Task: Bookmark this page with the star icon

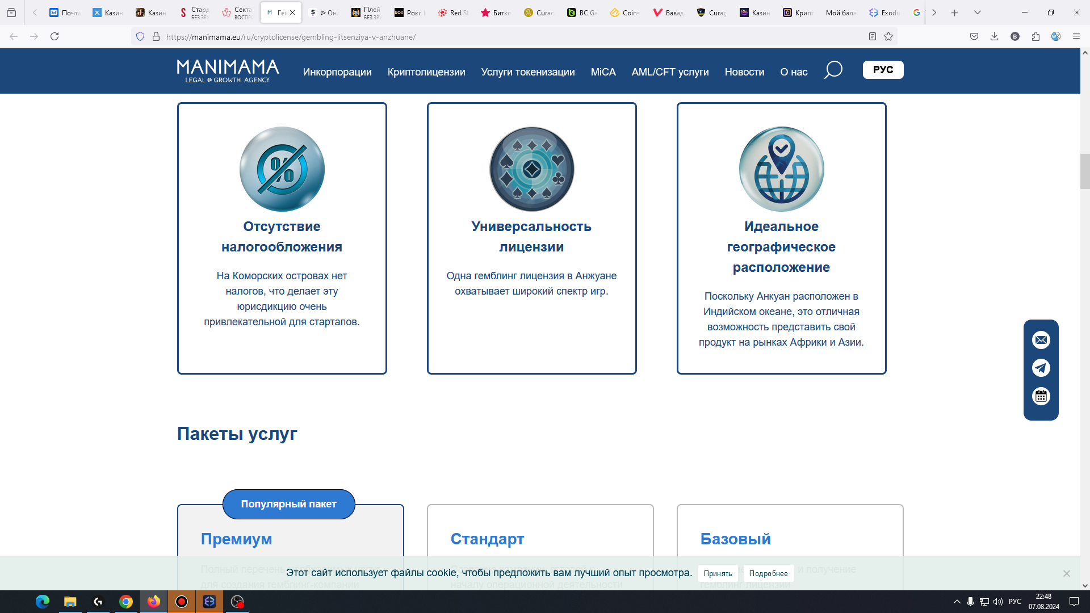Action: coord(888,37)
